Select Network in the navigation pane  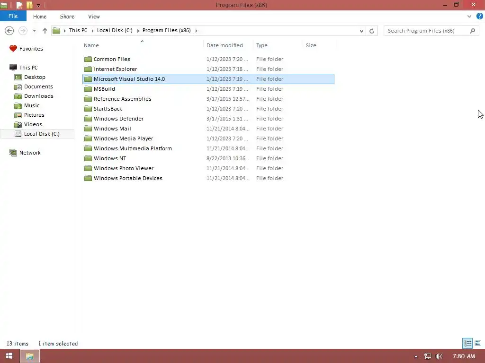25,153
